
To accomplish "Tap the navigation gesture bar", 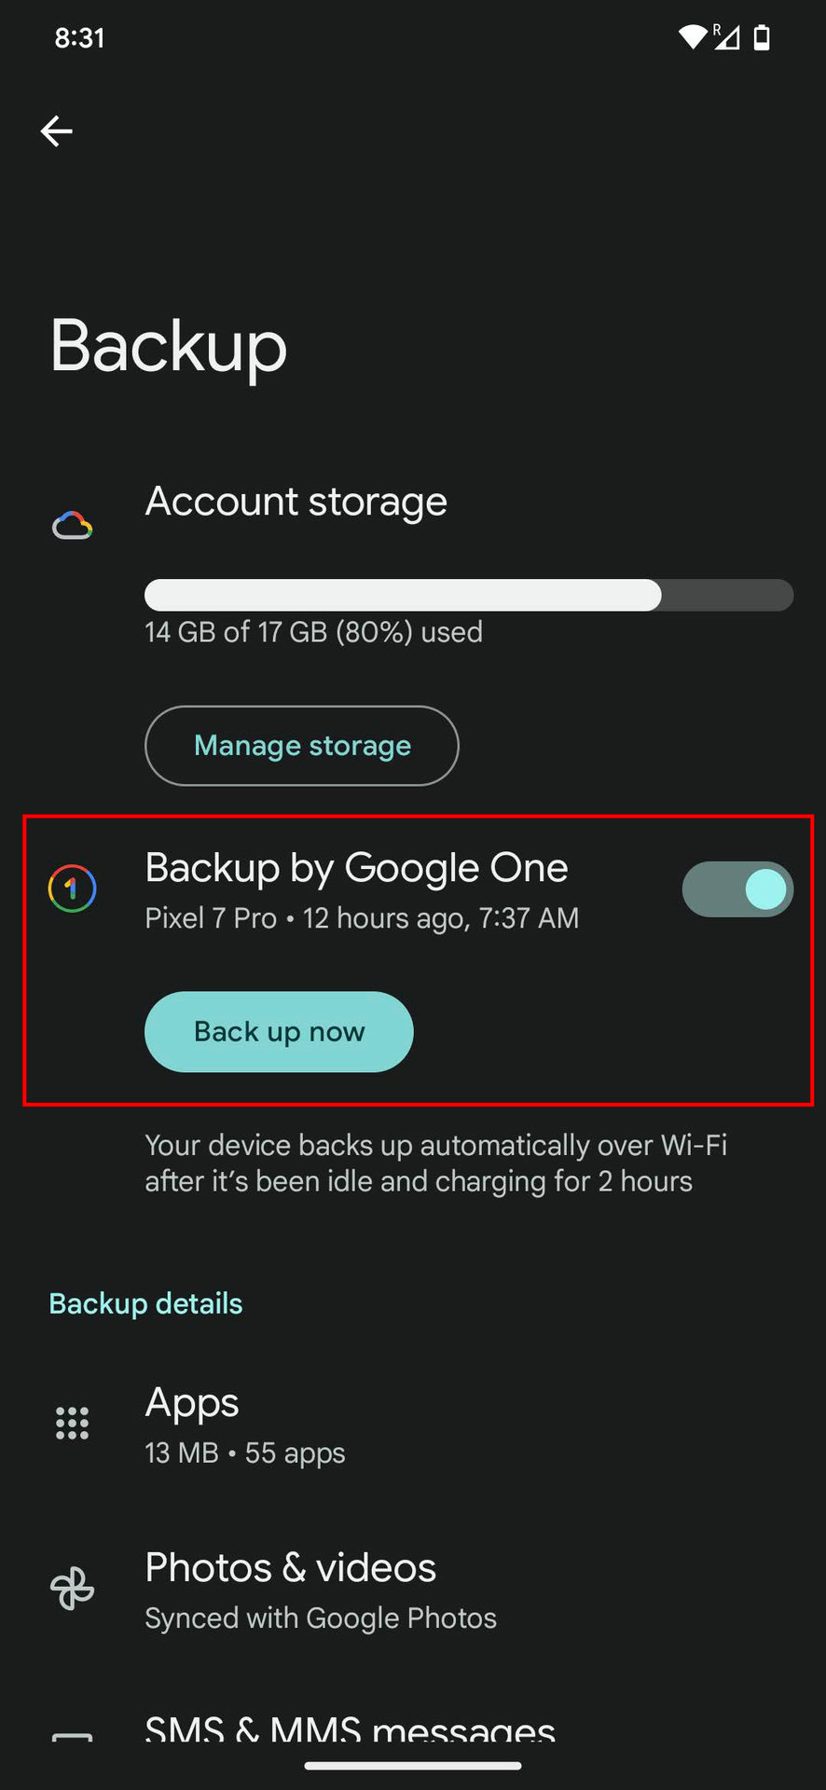I will (x=413, y=1765).
